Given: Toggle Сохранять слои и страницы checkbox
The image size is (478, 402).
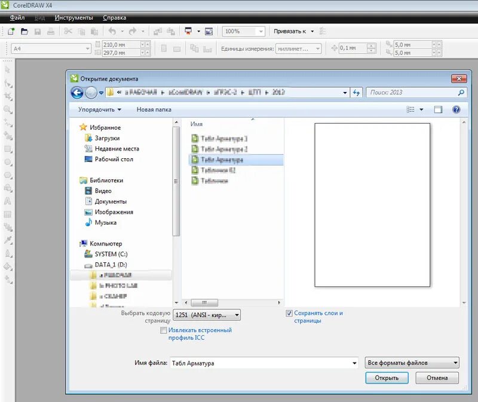Looking at the screenshot, I should (x=289, y=314).
